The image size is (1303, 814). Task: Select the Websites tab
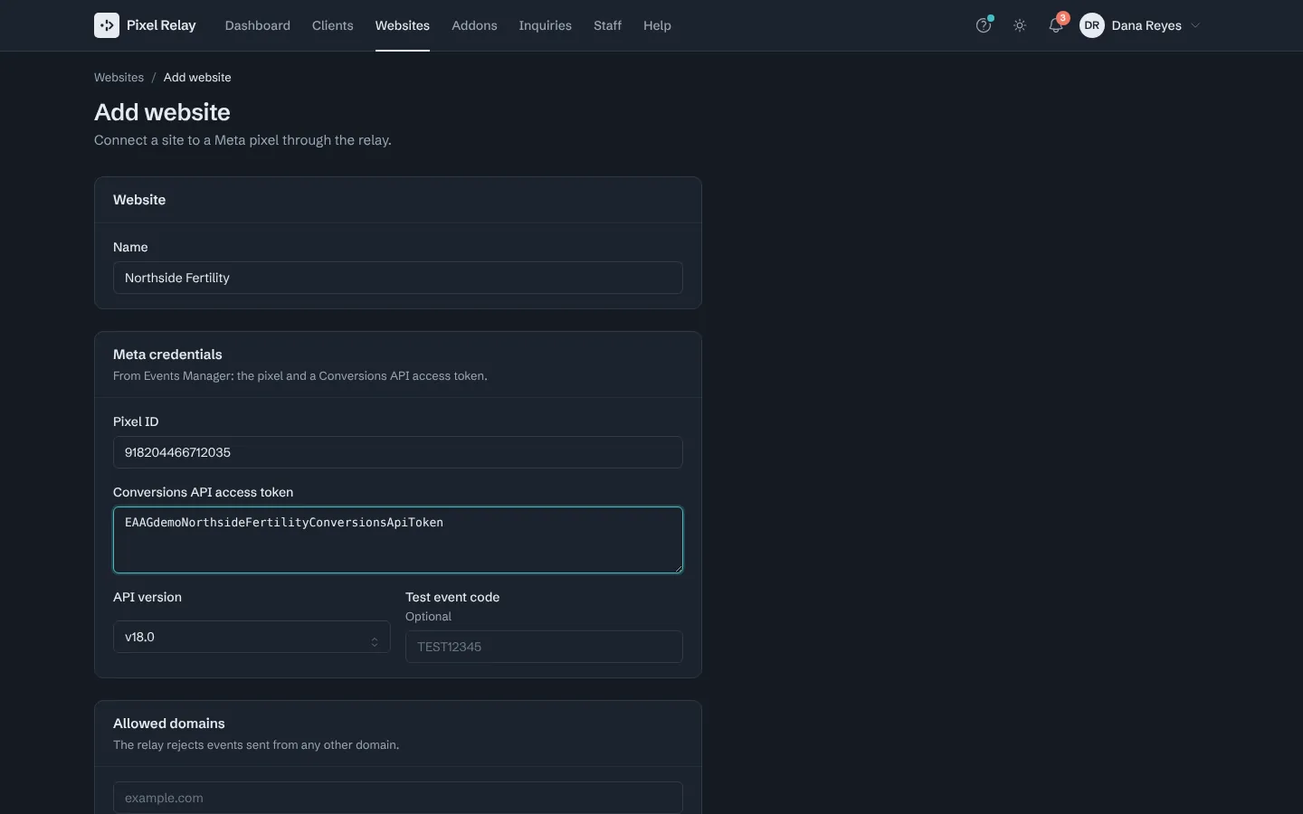tap(403, 25)
